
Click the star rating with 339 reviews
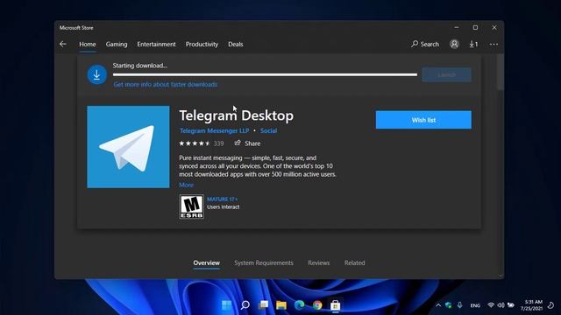click(x=202, y=143)
